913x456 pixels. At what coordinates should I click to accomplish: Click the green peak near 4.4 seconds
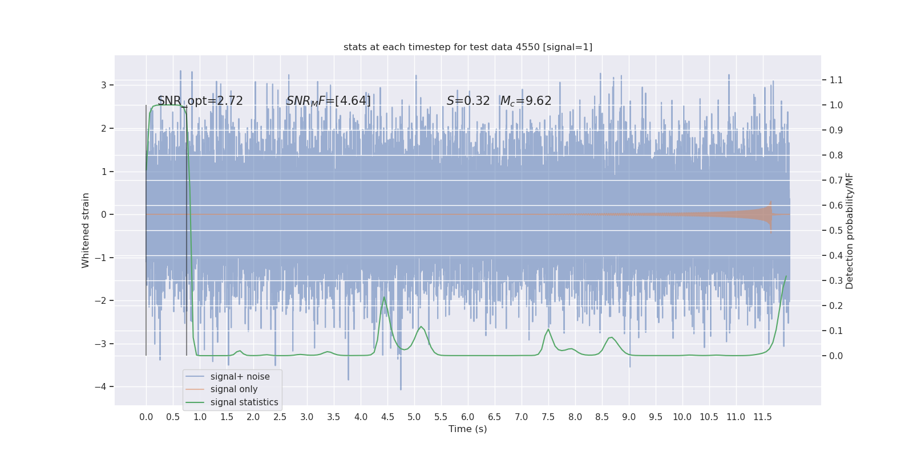[x=384, y=298]
